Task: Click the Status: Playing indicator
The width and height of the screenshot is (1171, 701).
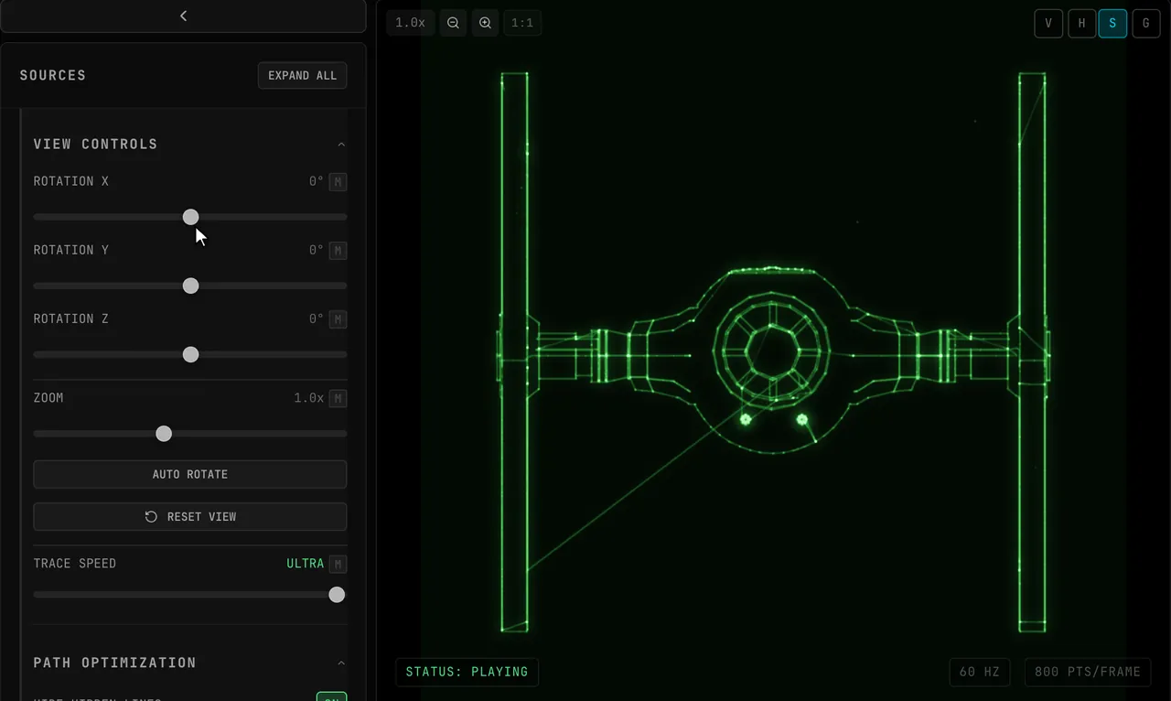Action: [x=467, y=672]
